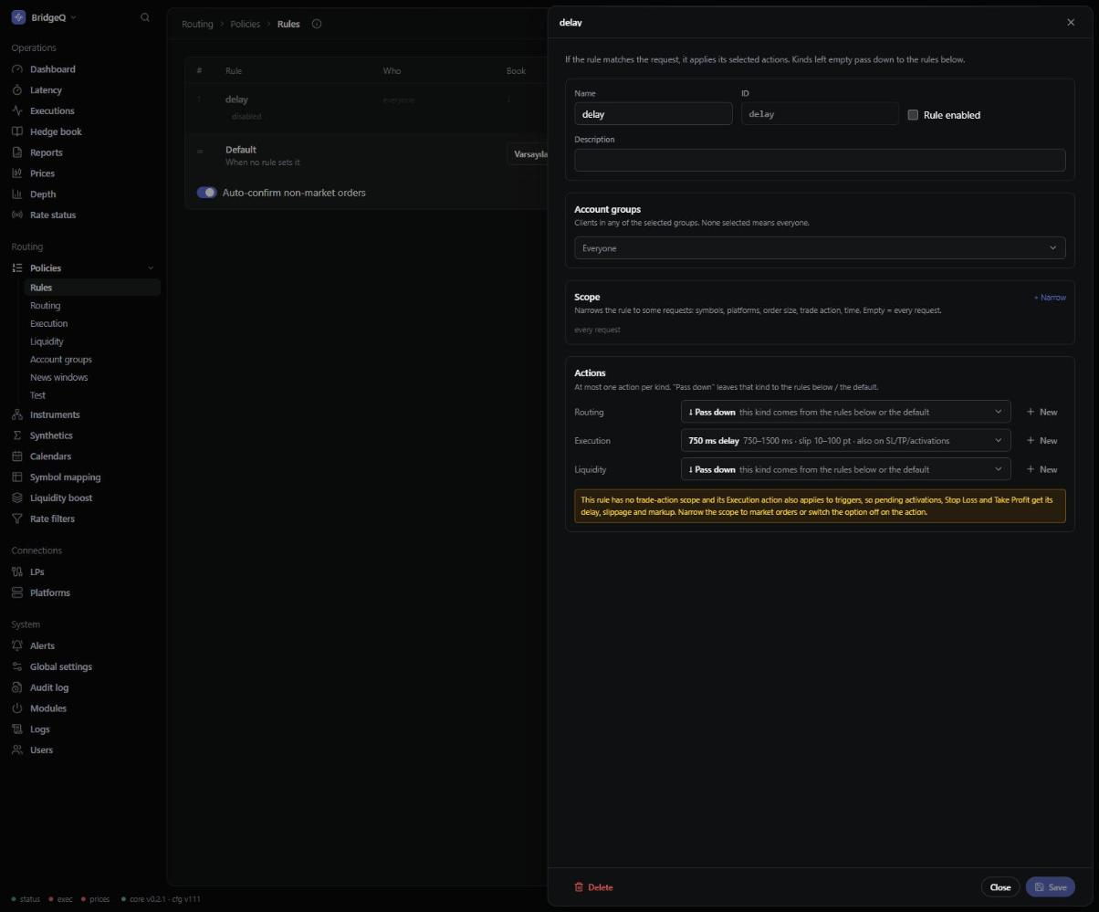Click the Policies list icon
Screen dimensions: 1099x912
17,268
